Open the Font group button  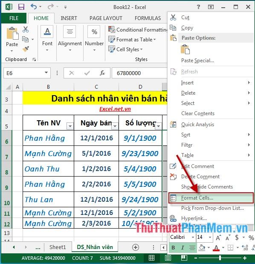click(x=47, y=39)
